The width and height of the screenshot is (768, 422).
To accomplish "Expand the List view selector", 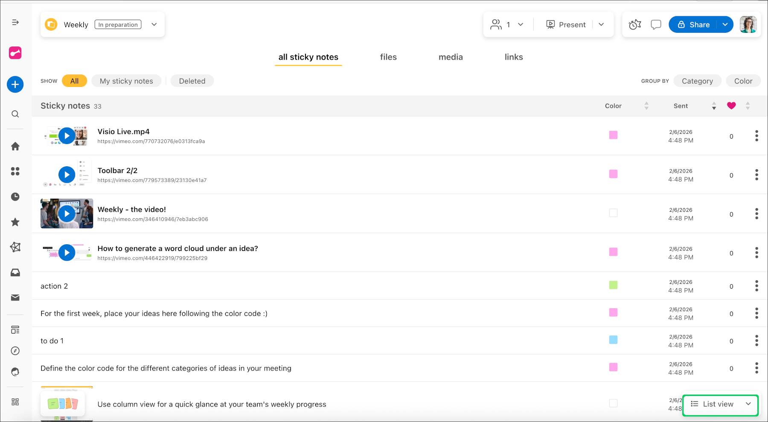I will [748, 404].
